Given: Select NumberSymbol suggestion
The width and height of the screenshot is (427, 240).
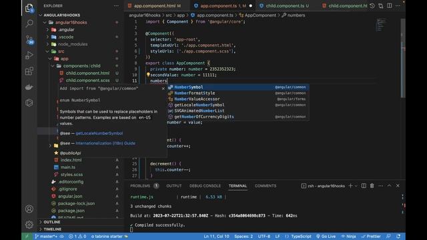Looking at the screenshot, I should point(238,87).
